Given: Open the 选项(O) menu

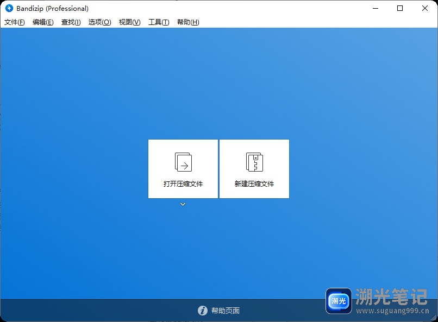Looking at the screenshot, I should pos(100,22).
